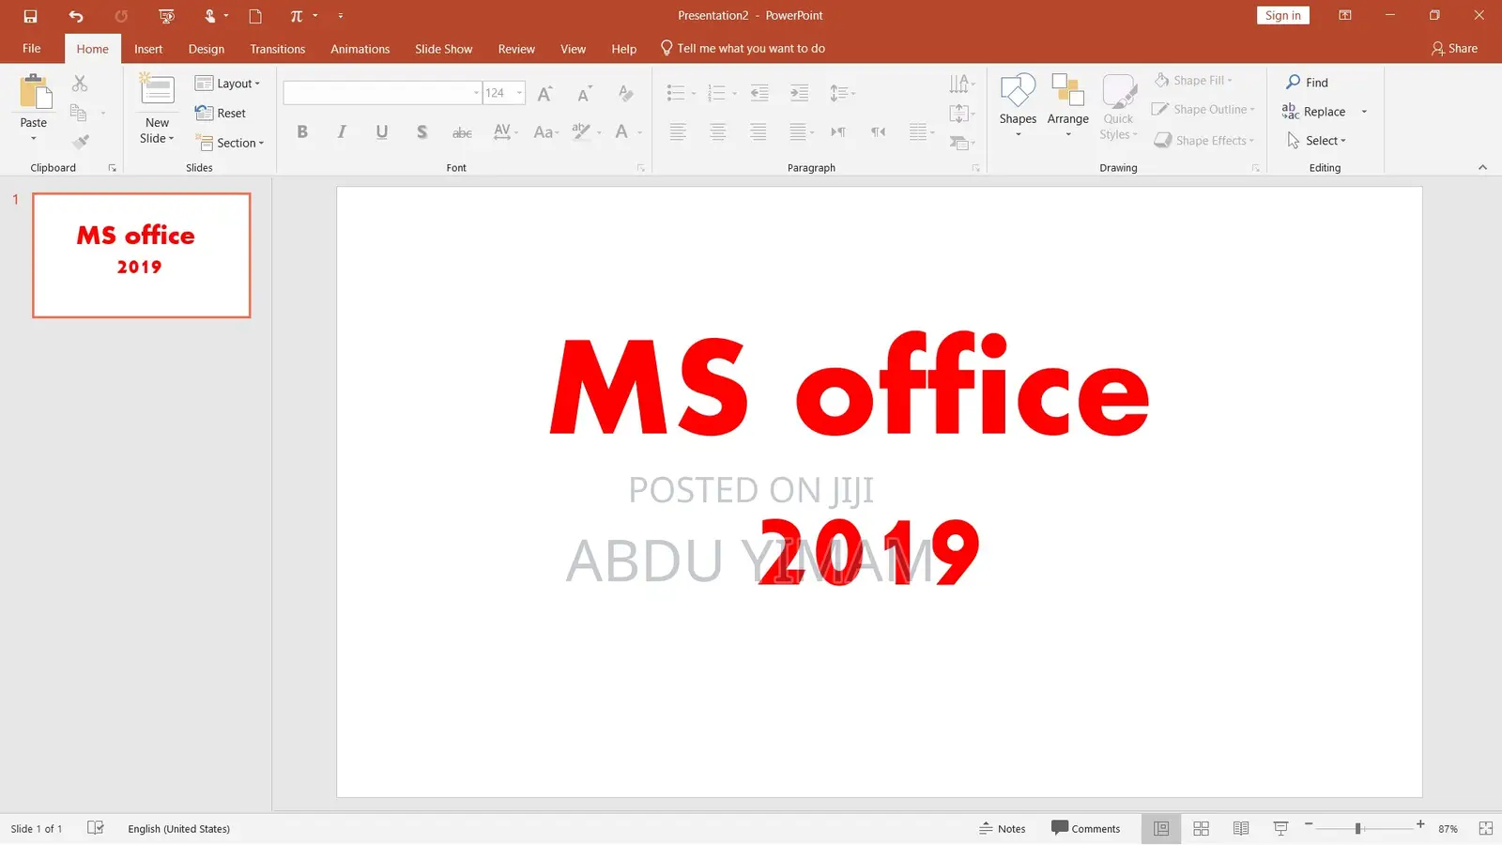The image size is (1502, 845).
Task: Align text to the right
Action: click(759, 131)
